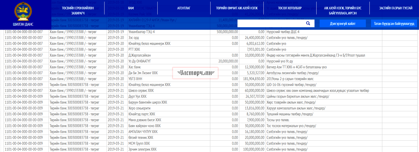Select the Шивээ сервис ХХК cell
Screen dimensions: 419x152
point(141,91)
